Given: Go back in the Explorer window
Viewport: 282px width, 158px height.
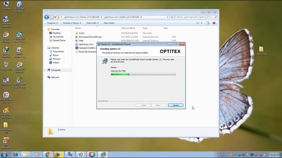Looking at the screenshot, I should click(47, 17).
